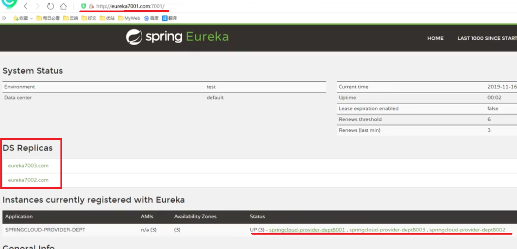Click the Lease expiration enabled label
Screen dimensions: 517x249
tap(369, 108)
